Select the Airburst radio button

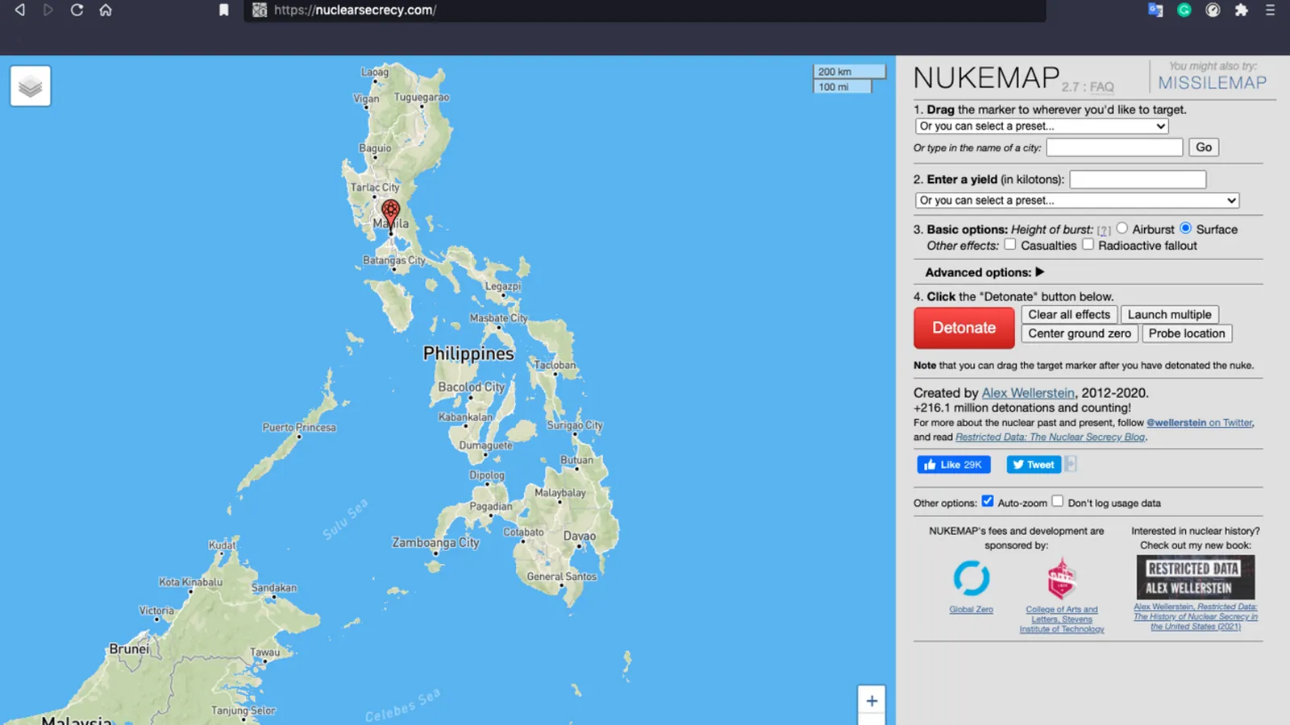point(1121,229)
